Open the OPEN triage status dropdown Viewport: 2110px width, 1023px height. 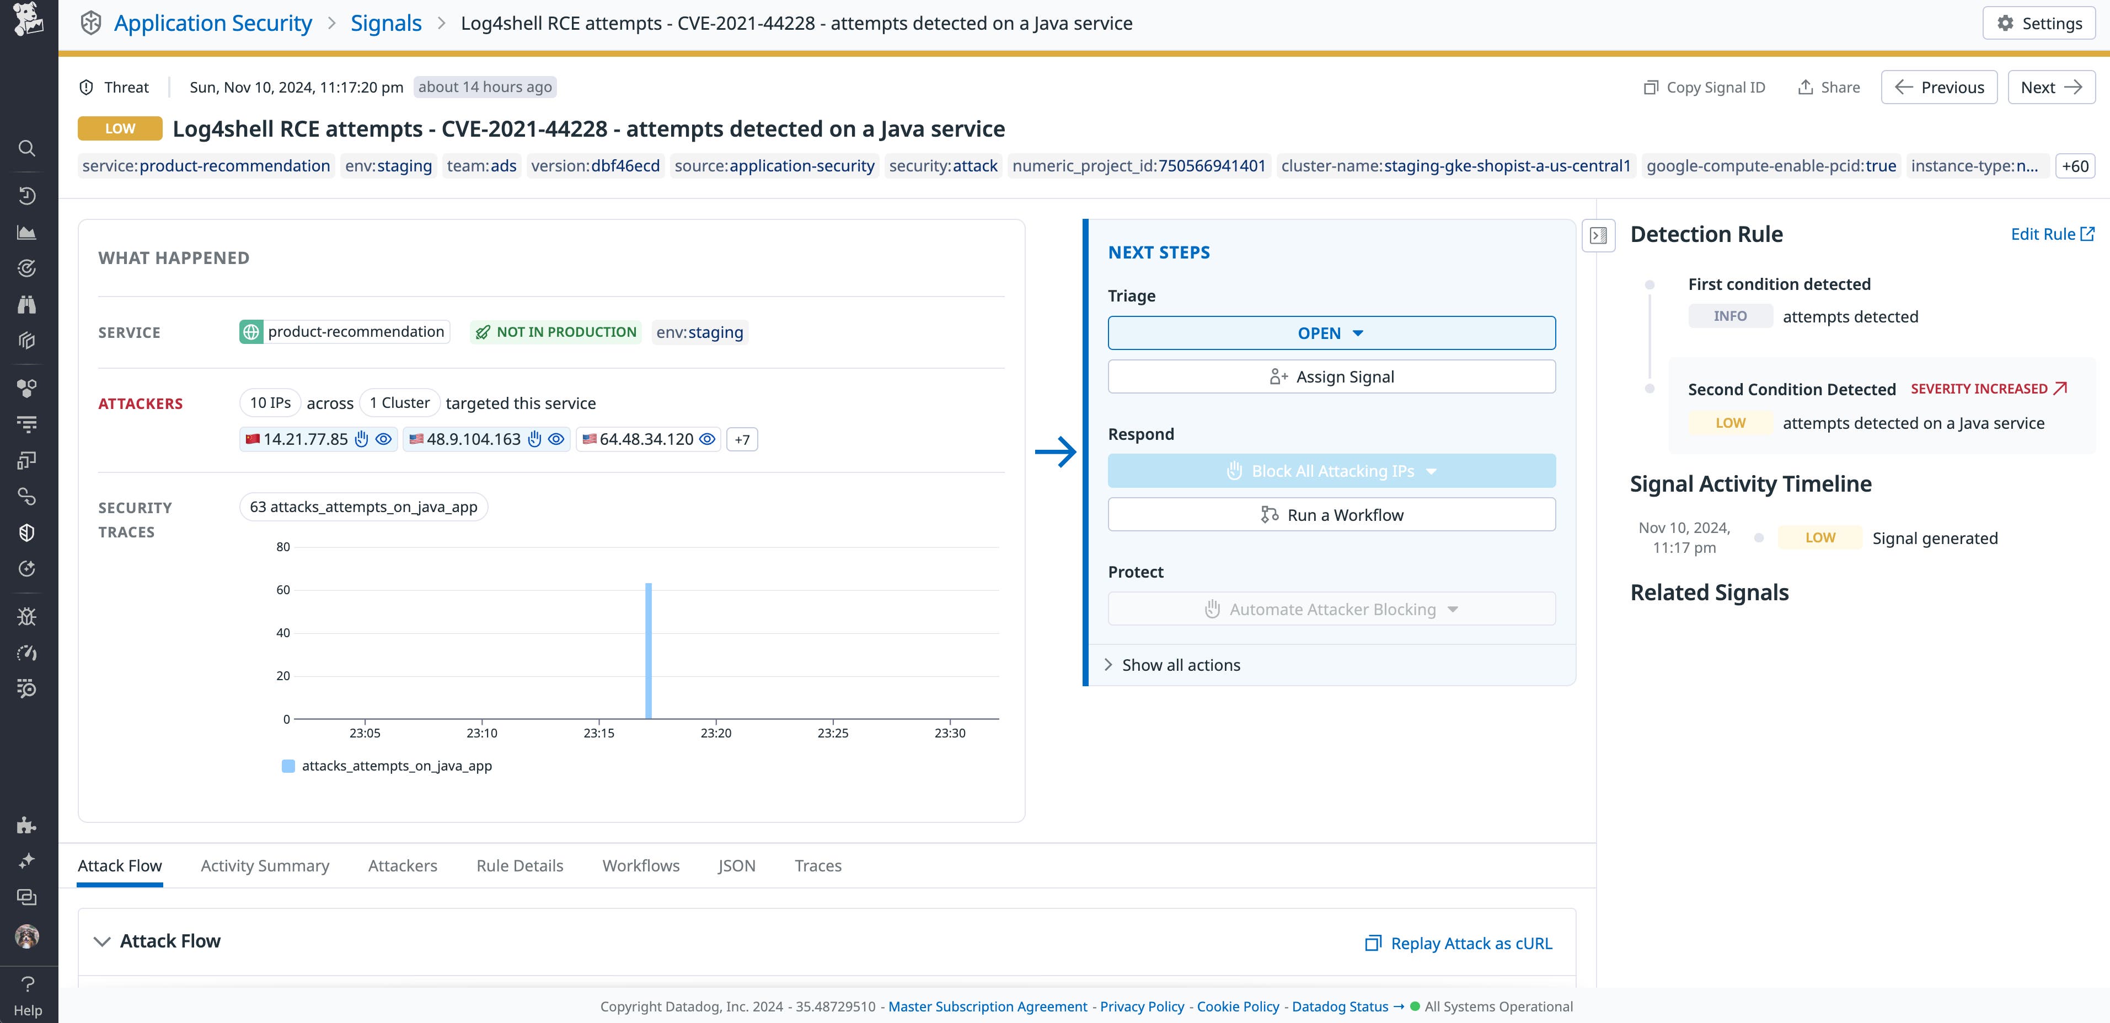(x=1330, y=333)
